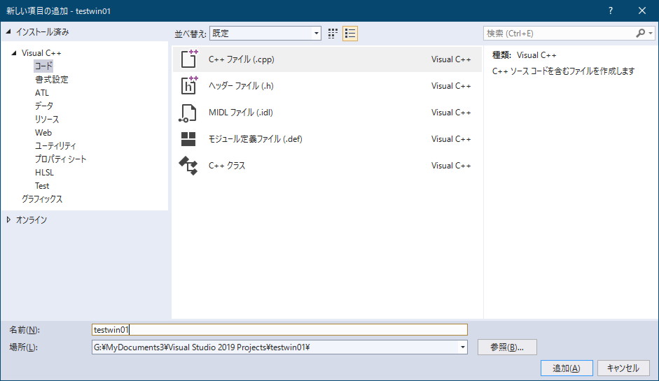Viewport: 659px width, 381px height.
Task: Click the オンライン label
Action: coord(32,220)
